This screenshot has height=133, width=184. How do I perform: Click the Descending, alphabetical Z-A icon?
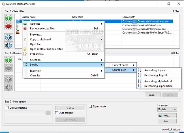click(139, 86)
